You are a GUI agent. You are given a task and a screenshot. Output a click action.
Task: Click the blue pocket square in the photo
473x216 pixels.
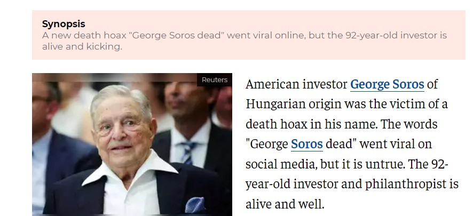194,205
